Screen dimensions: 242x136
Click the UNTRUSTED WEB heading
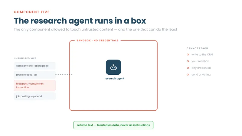tap(25, 58)
